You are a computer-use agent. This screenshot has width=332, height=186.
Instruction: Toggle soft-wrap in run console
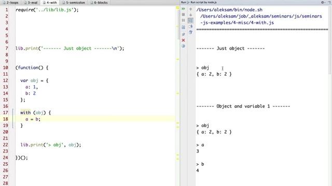pyautogui.click(x=190, y=21)
